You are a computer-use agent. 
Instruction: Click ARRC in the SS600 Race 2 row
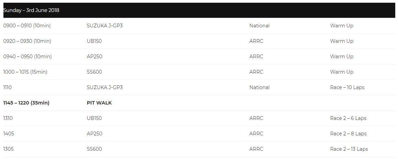tap(256, 149)
